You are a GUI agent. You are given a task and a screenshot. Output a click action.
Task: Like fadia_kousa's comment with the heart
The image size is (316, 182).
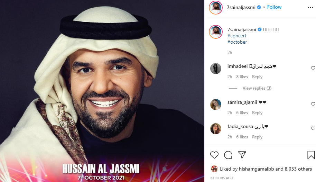point(313,128)
